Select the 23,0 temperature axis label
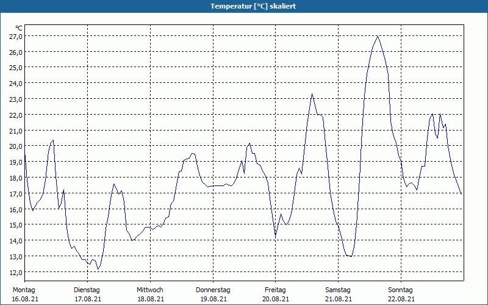 pyautogui.click(x=16, y=99)
